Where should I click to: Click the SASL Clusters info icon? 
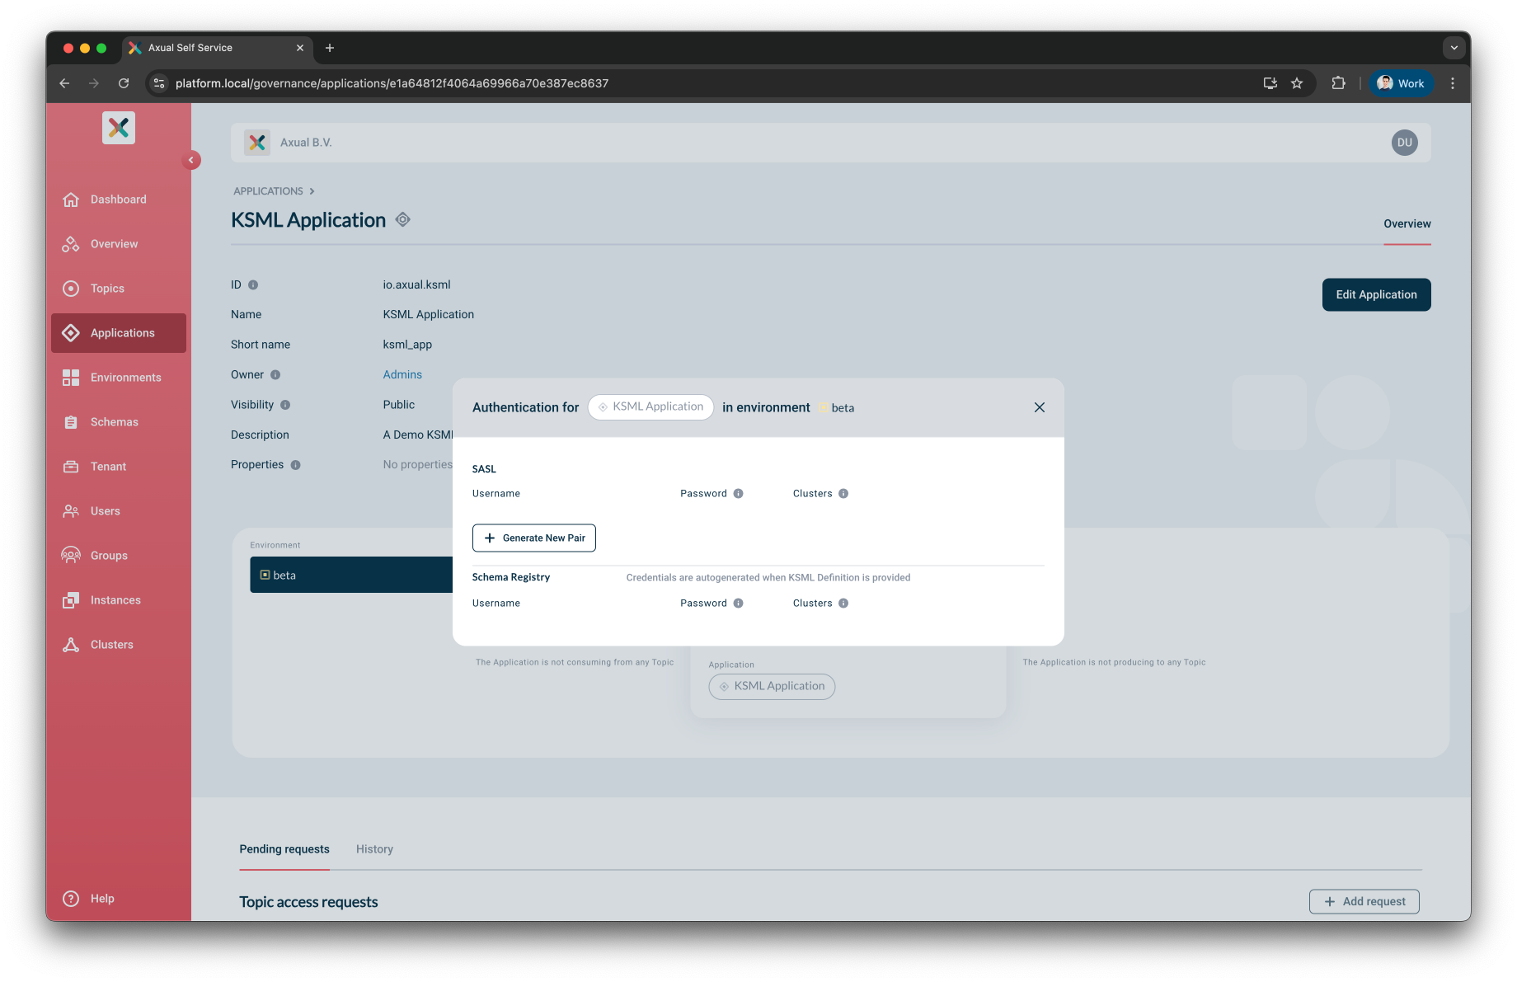[x=843, y=494]
